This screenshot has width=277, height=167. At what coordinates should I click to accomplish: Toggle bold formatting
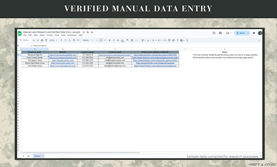tap(110, 40)
